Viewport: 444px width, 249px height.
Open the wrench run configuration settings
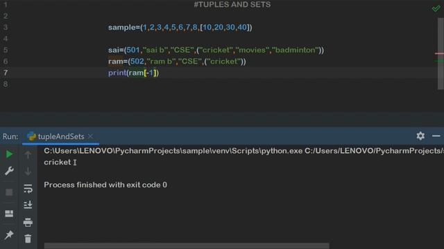tap(9, 171)
